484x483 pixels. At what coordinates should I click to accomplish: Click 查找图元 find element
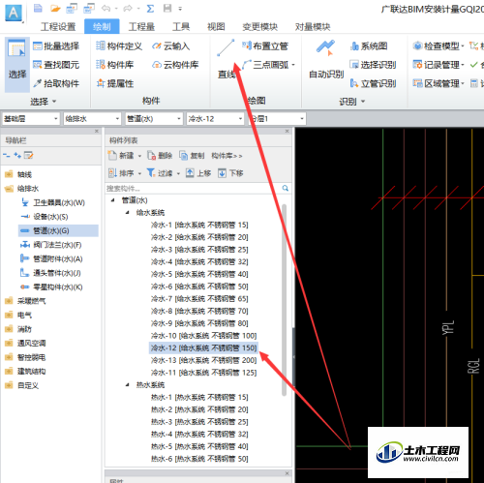pos(56,65)
